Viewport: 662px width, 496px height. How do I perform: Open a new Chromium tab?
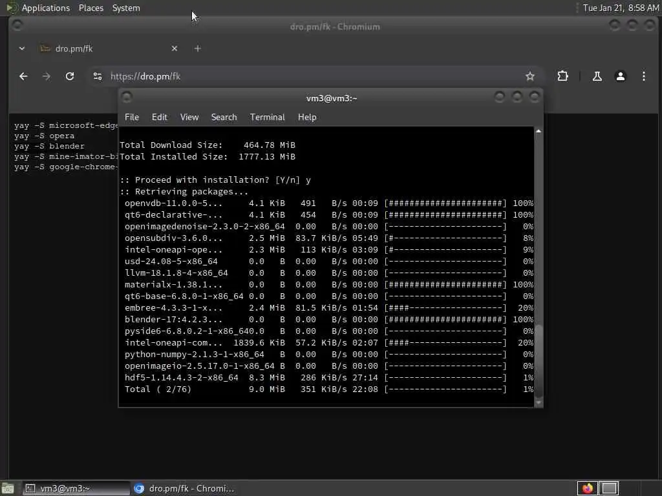coord(197,48)
